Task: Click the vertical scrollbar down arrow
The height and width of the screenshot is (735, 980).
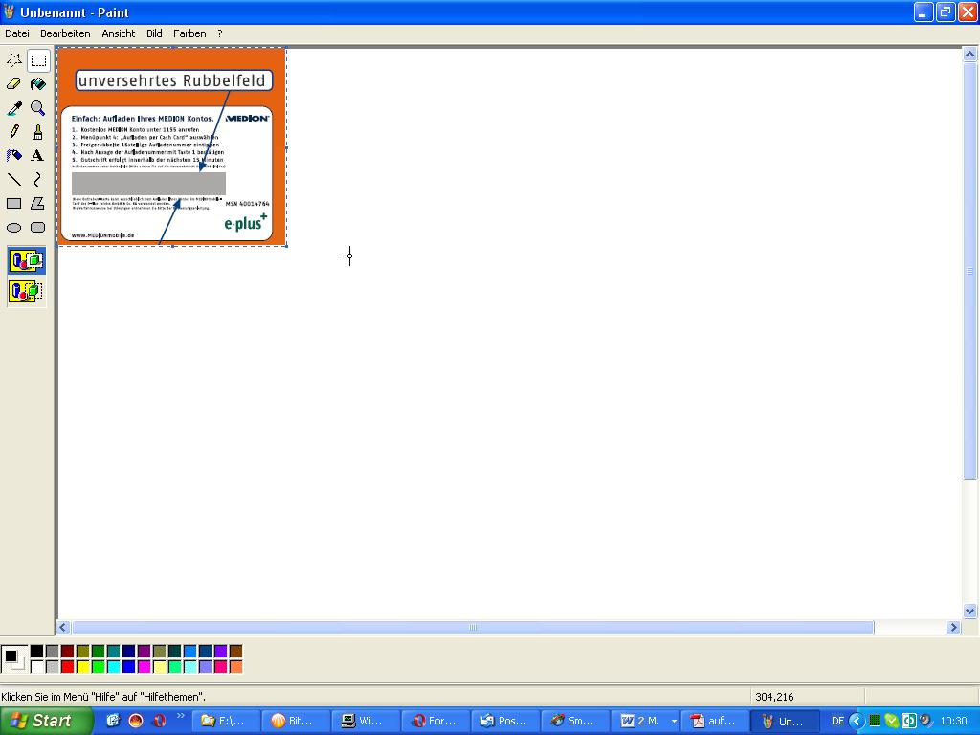Action: click(969, 612)
